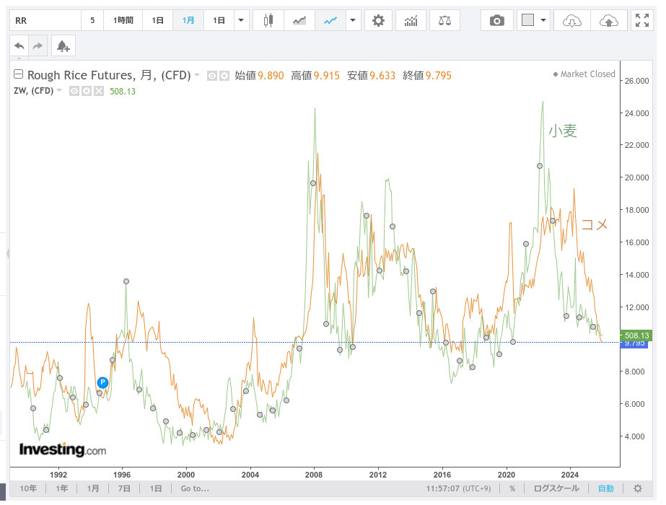Add an alert with the bell icon

click(63, 46)
